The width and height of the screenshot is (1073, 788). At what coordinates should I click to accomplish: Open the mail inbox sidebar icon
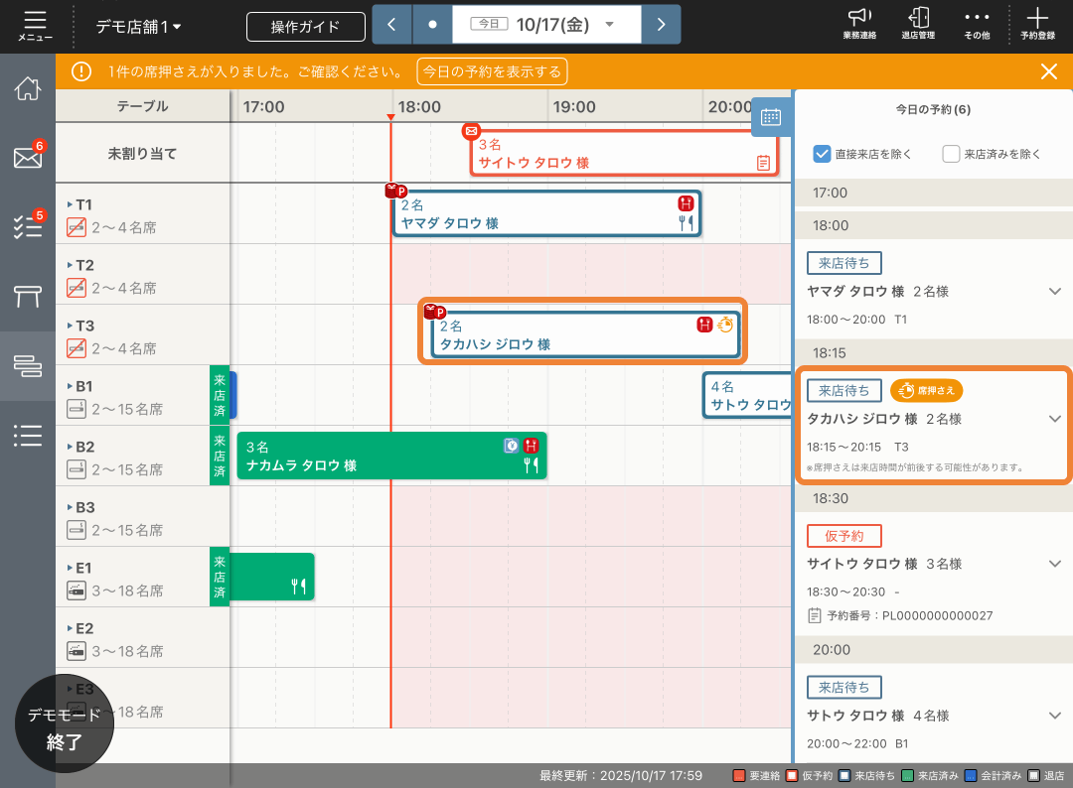[27, 157]
